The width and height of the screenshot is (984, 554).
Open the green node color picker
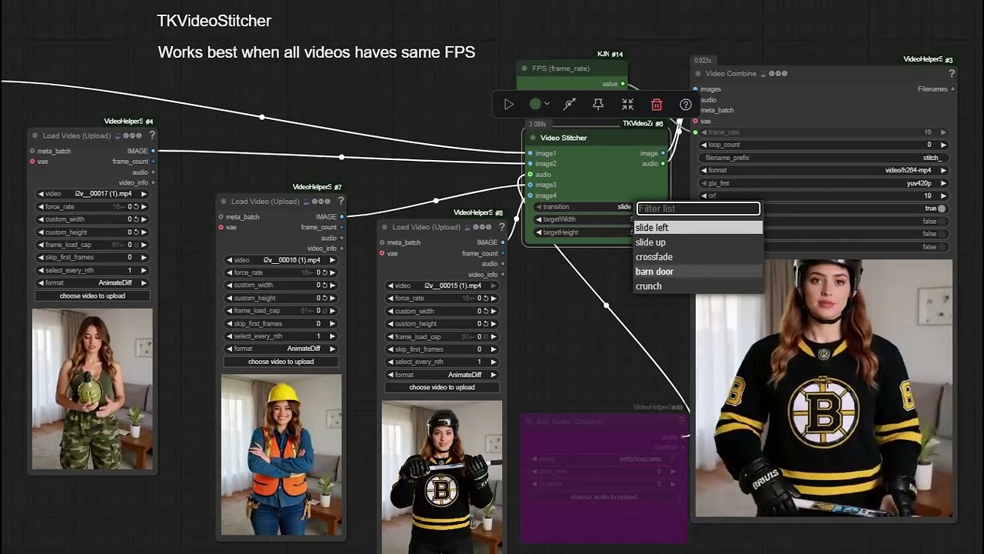(x=539, y=104)
